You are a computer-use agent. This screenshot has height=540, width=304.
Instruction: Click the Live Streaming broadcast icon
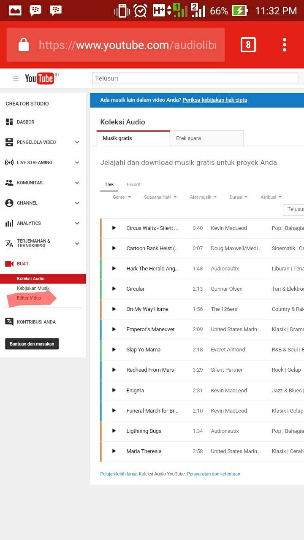pos(9,162)
